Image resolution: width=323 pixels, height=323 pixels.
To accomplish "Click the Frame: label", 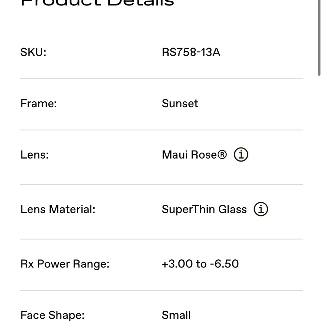I will pos(38,103).
